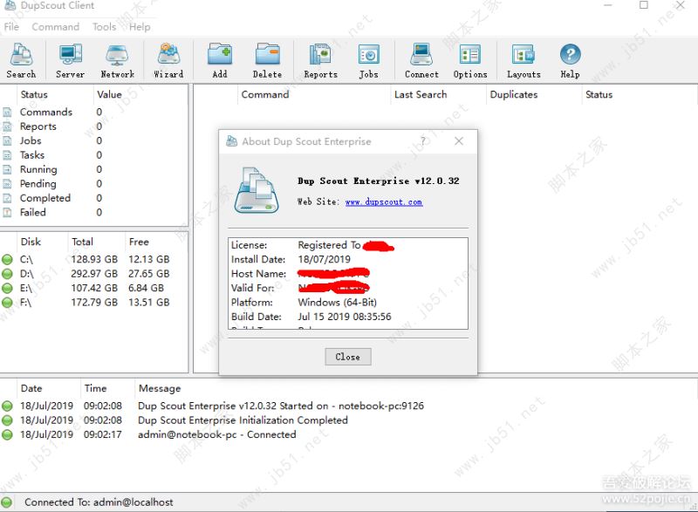Screen dimensions: 698x512
Task: Click the About dialog question mark help button
Action: point(423,141)
